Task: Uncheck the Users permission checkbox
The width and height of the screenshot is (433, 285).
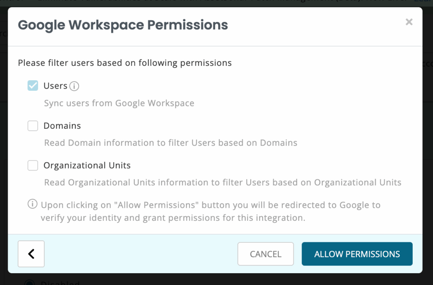Action: coord(33,86)
